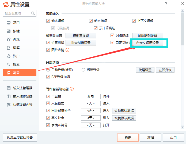
Task: Toggle 上下文调频 checkbox
Action: (134, 21)
